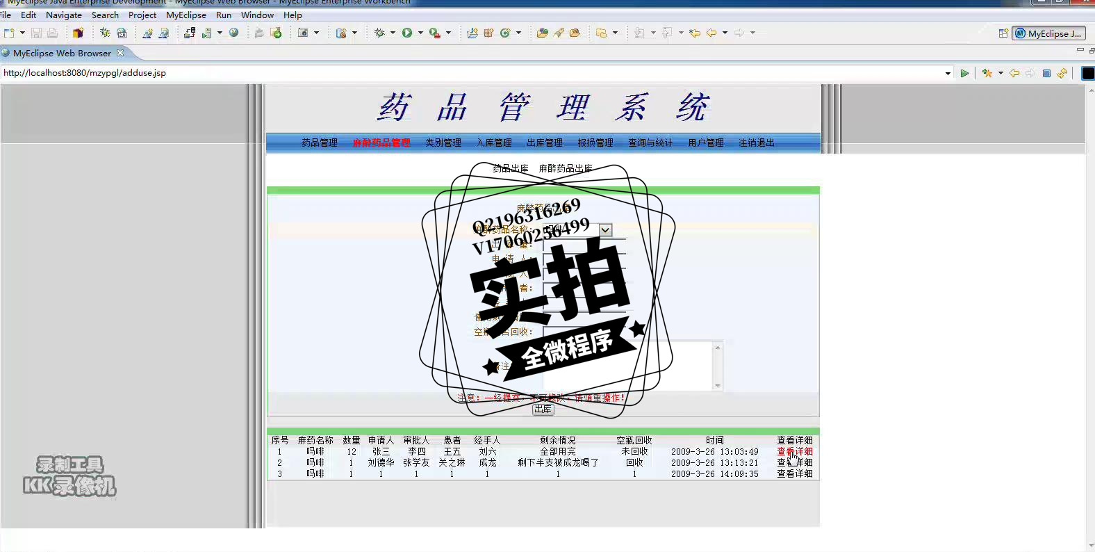Open the Navigate menu
The height and width of the screenshot is (552, 1095).
click(x=64, y=15)
